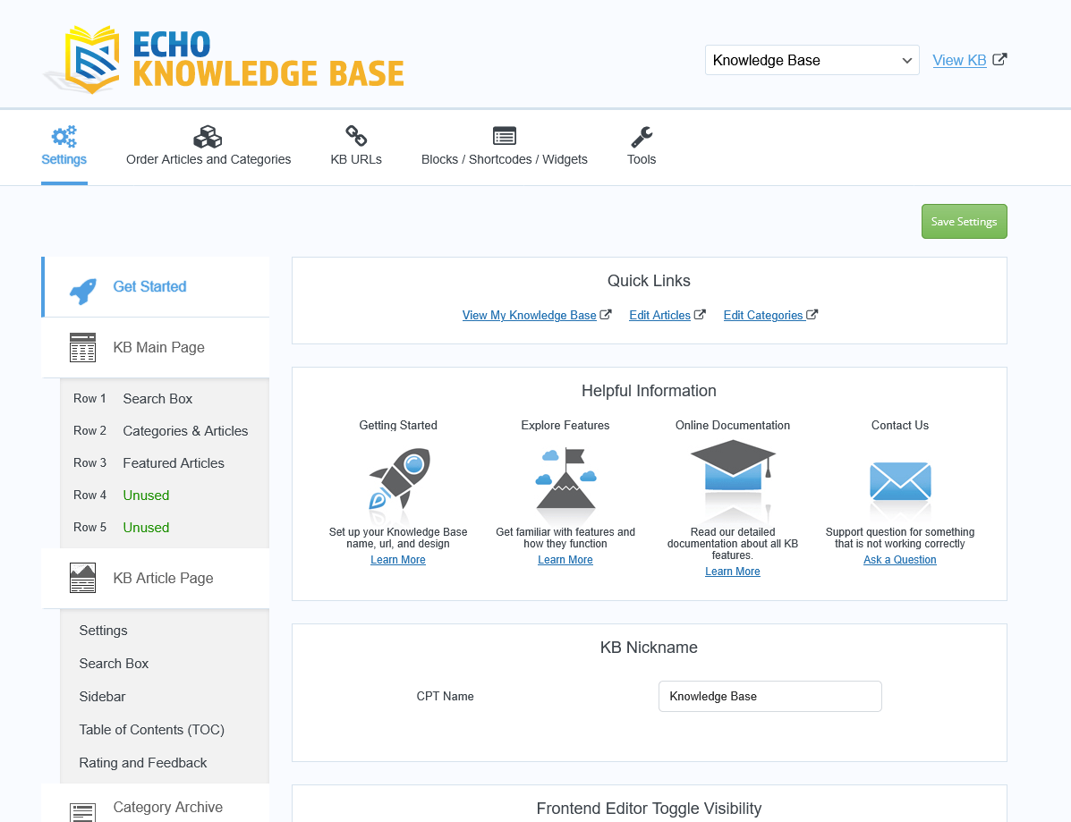Click the Explore Features heading text
The image size is (1071, 822).
click(565, 426)
